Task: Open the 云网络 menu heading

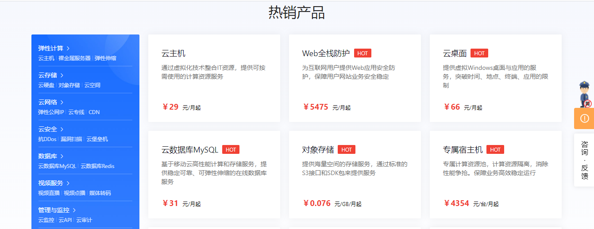Action: (x=47, y=102)
